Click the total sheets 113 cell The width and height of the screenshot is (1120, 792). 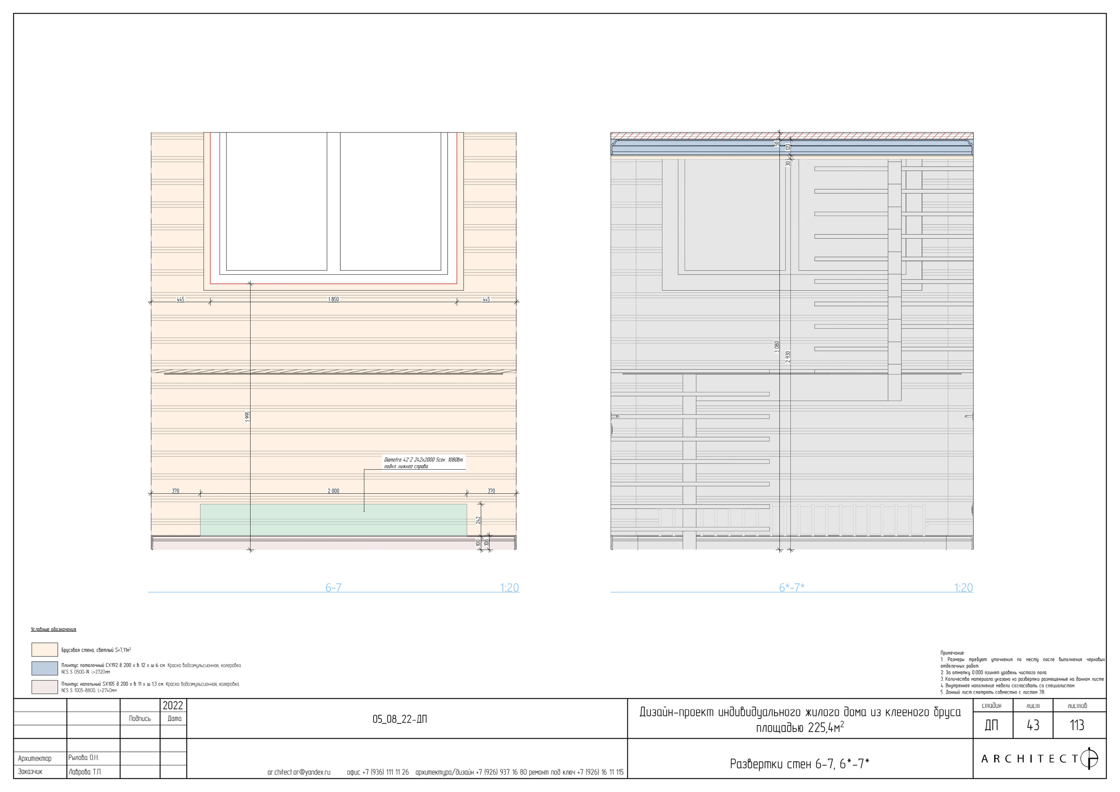pyautogui.click(x=1077, y=725)
